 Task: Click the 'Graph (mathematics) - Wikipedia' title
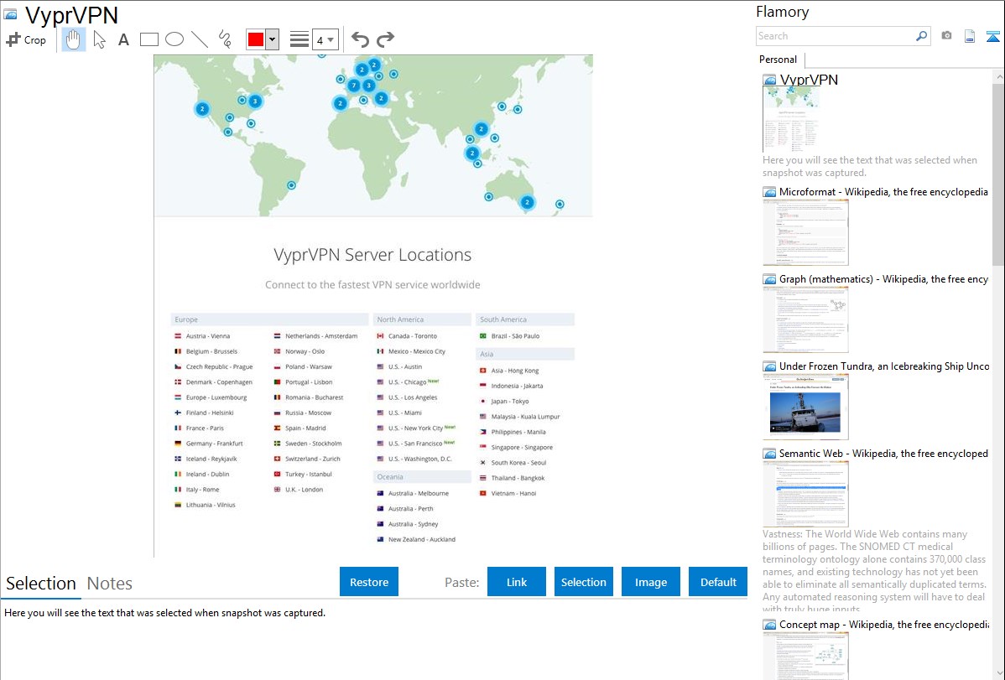click(883, 279)
